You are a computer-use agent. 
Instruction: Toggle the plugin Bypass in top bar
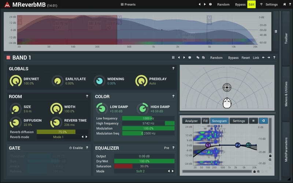[x=240, y=4]
